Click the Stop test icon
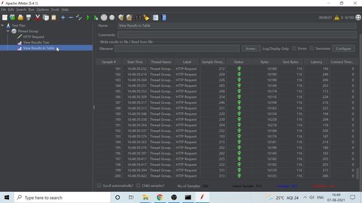 click(104, 17)
